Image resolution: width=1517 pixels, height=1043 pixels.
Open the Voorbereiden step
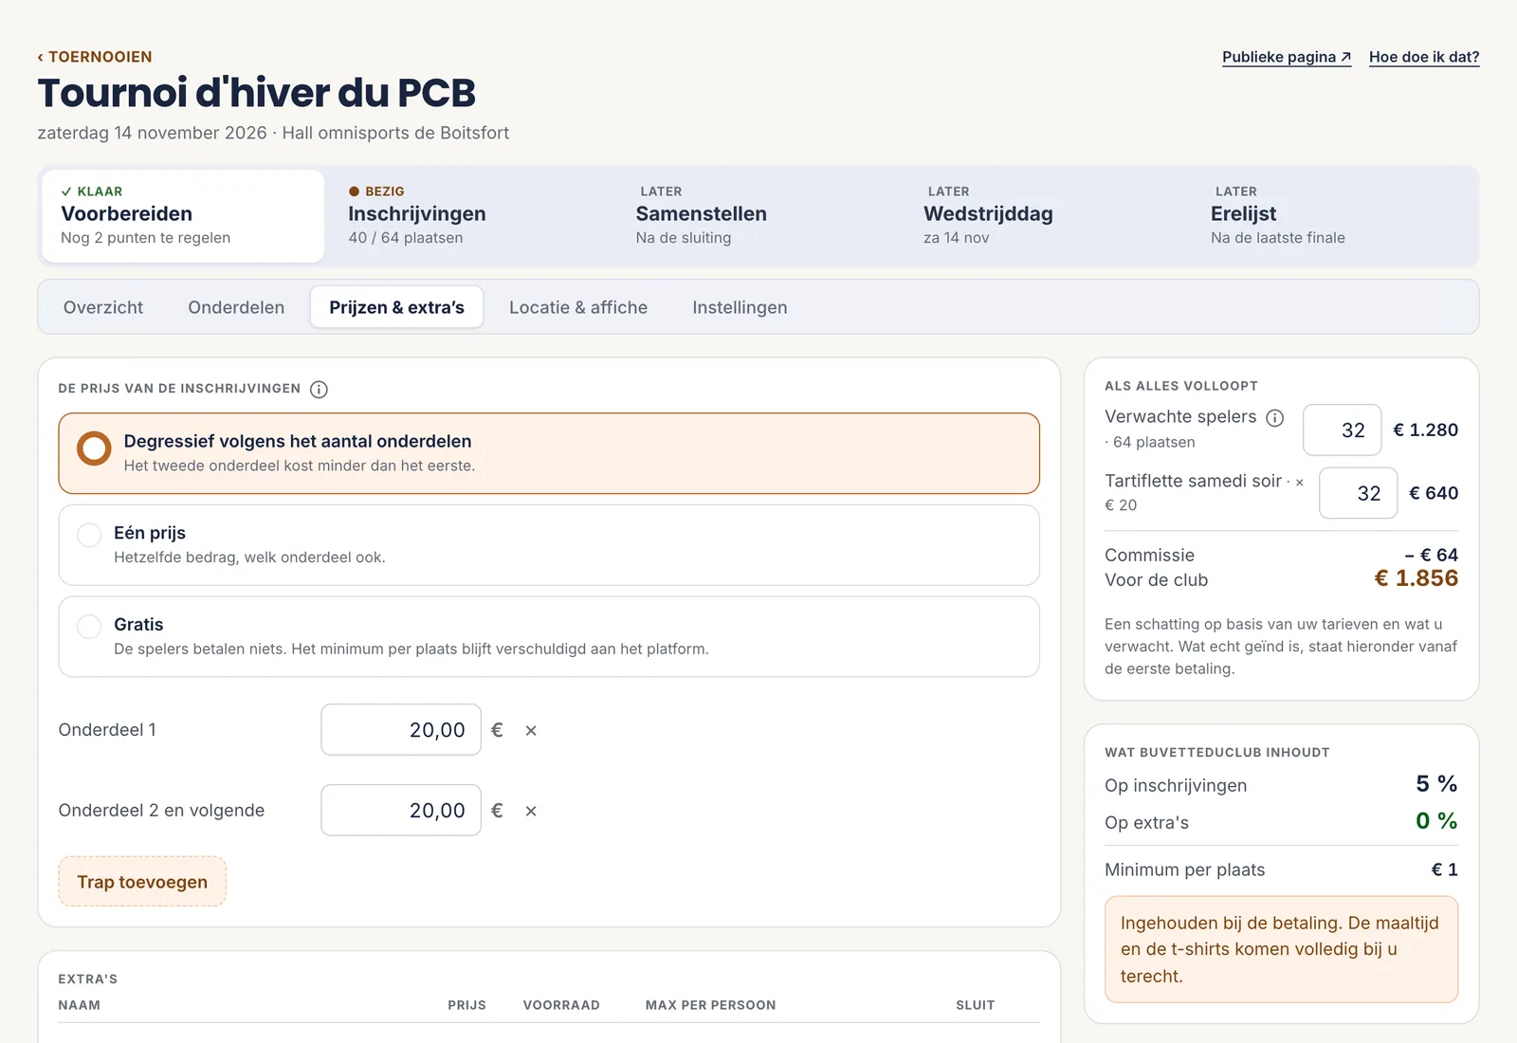tap(183, 216)
